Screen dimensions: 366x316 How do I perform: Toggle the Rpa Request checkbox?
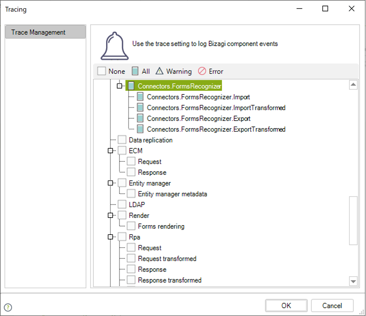click(131, 248)
